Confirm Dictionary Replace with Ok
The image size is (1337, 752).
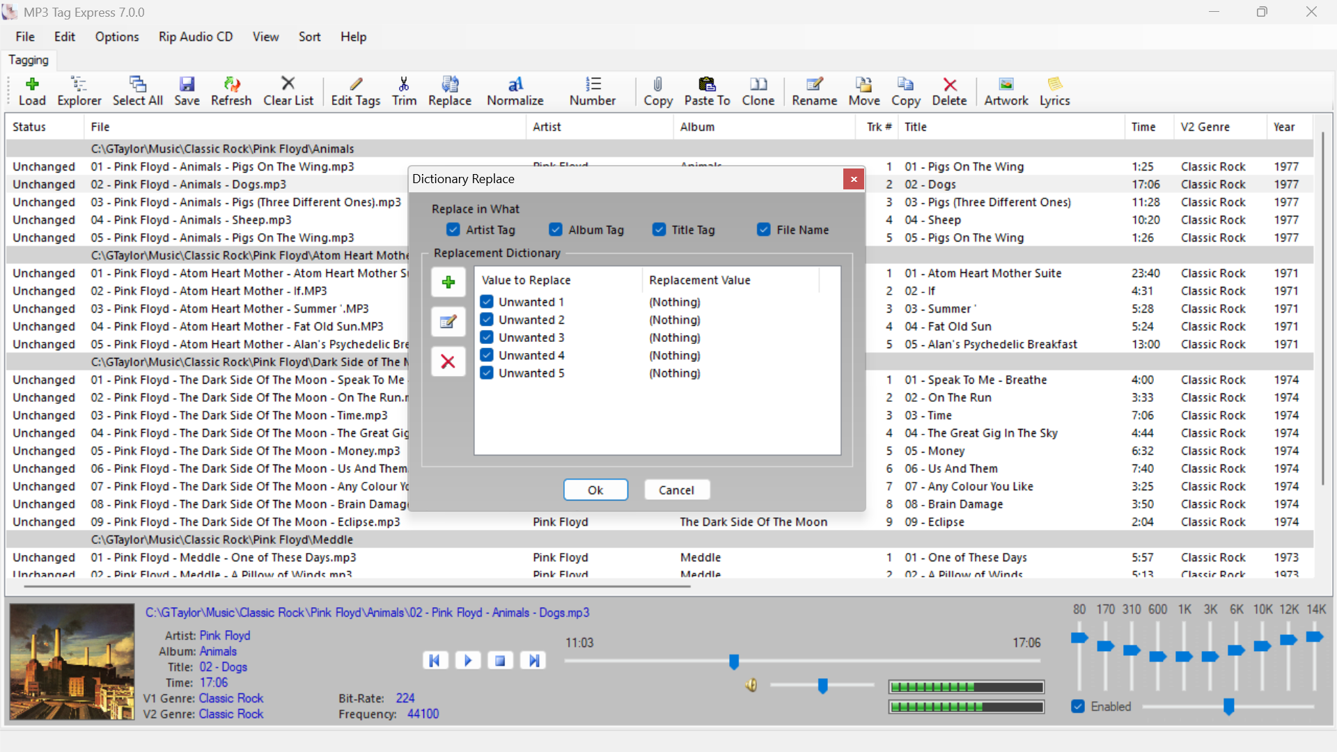595,490
